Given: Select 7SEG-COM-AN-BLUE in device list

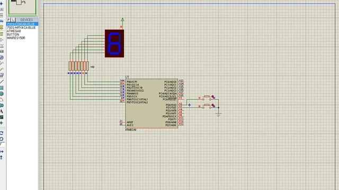Looking at the screenshot, I should pyautogui.click(x=22, y=24).
